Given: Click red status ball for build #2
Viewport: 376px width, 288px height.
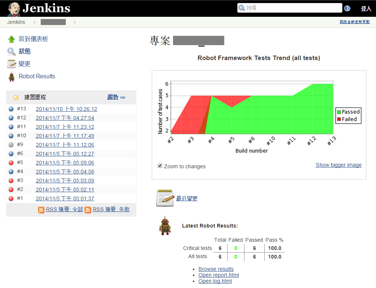Looking at the screenshot, I should tap(11, 190).
